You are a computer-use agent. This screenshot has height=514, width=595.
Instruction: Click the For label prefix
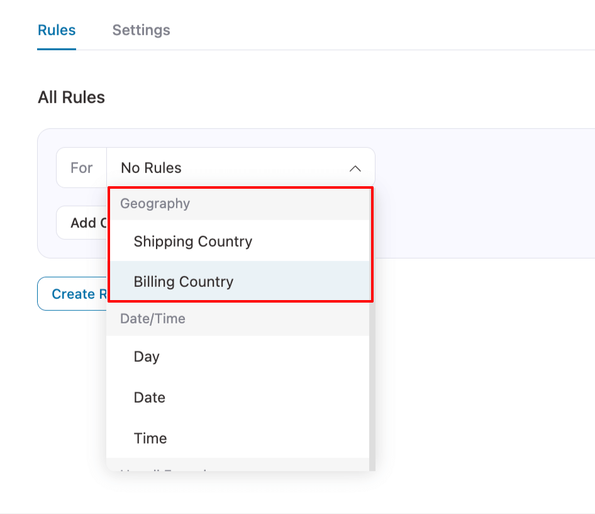82,168
